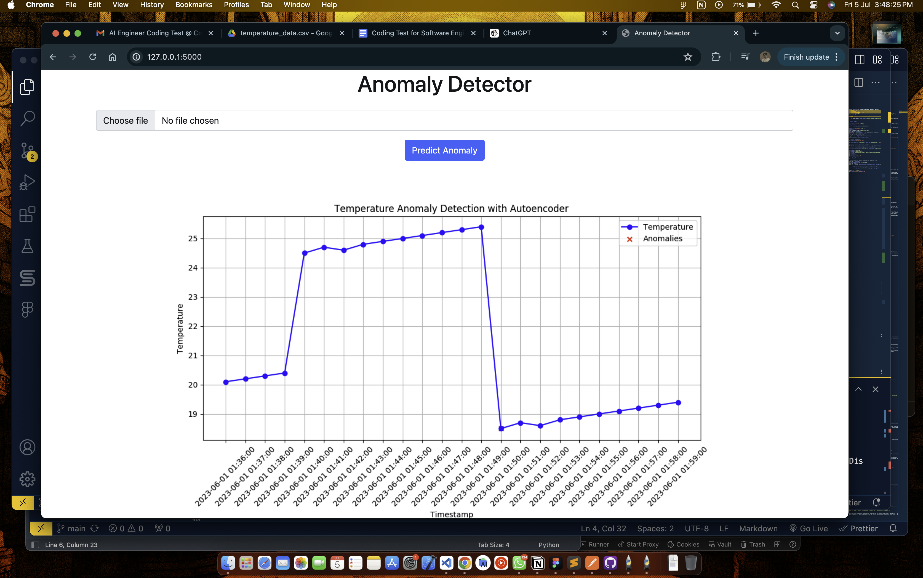Toggle Go Live server in status bar
The image size is (923, 578).
click(x=809, y=528)
